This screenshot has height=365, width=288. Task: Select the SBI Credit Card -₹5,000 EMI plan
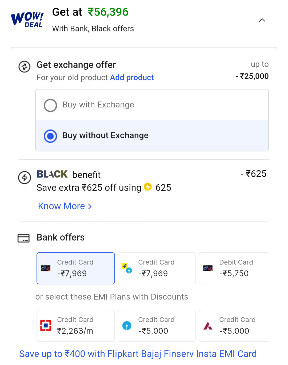[x=157, y=326]
